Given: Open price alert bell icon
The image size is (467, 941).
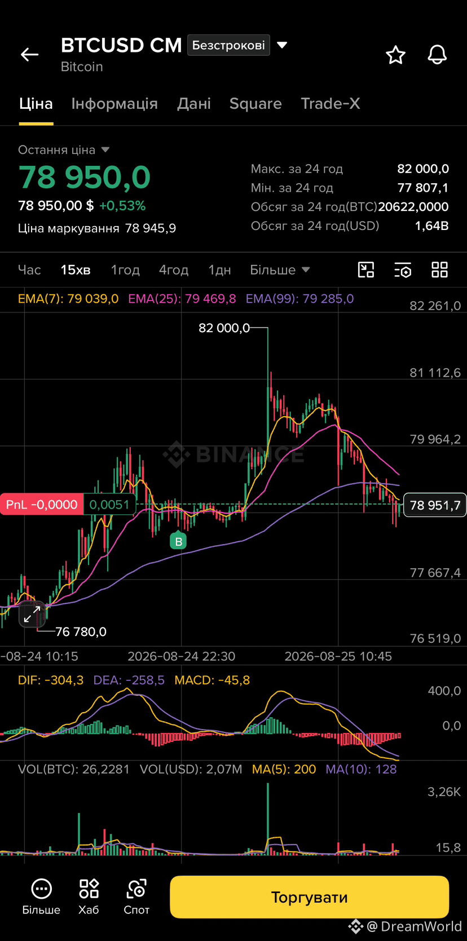Looking at the screenshot, I should tap(437, 55).
